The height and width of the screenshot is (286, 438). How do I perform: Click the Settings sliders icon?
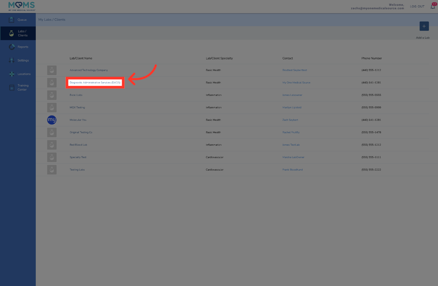click(12, 60)
